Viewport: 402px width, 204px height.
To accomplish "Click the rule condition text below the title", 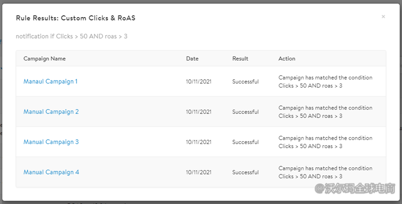I will pyautogui.click(x=71, y=36).
